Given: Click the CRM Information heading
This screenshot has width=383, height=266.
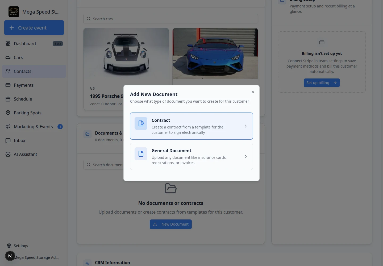Looking at the screenshot, I should click(113, 263).
